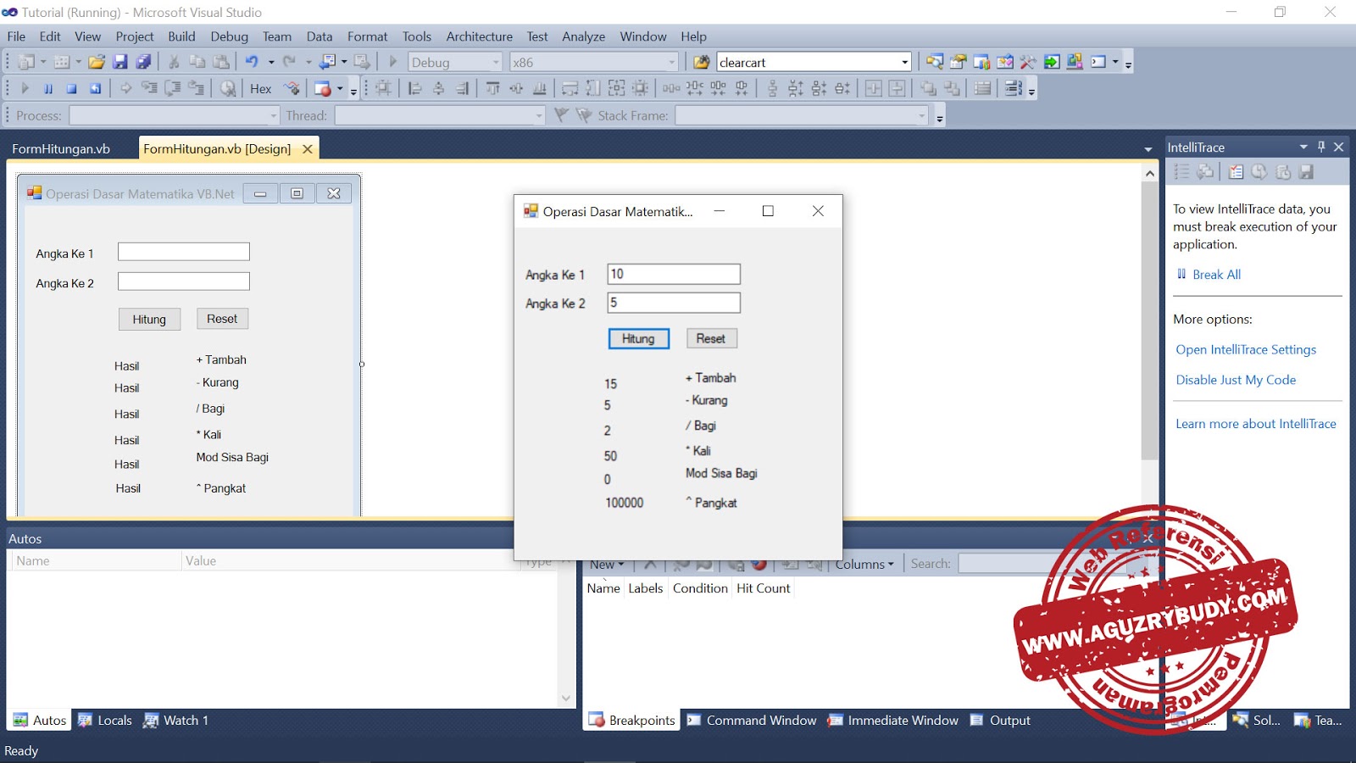Click the Break All pause icon in debug toolbar
This screenshot has width=1356, height=763.
(48, 88)
